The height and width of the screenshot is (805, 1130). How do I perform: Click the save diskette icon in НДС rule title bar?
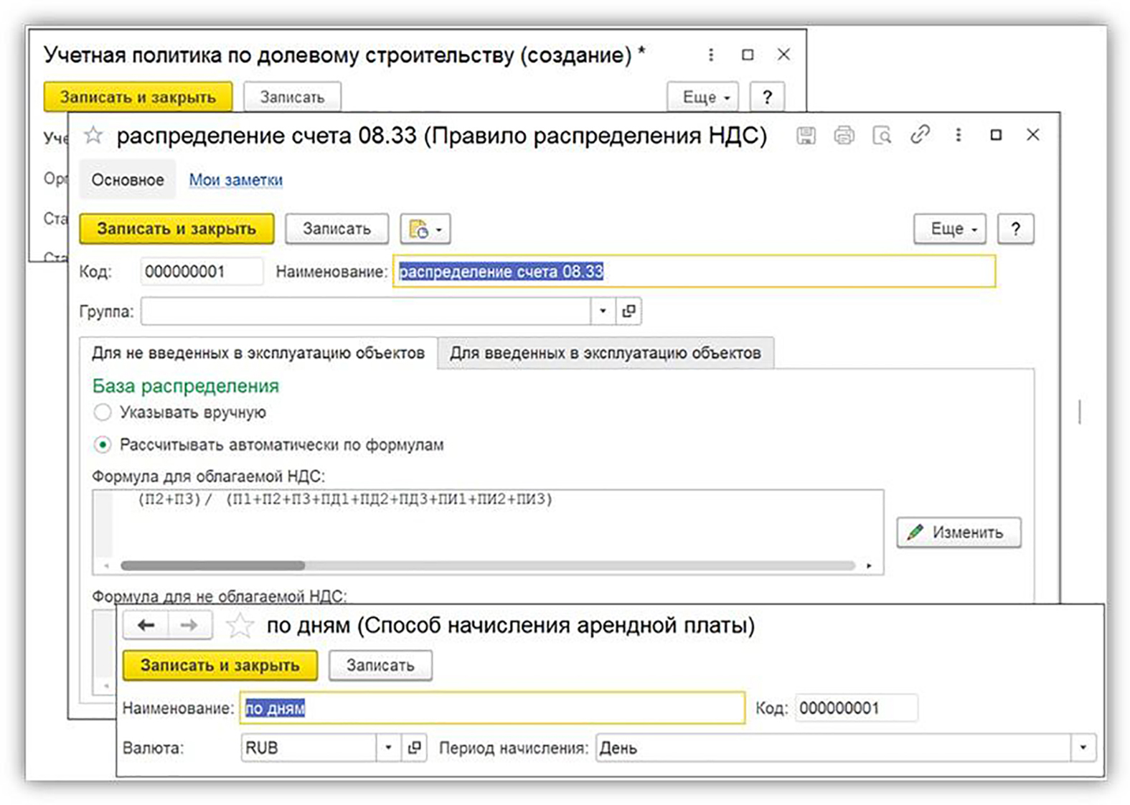(806, 135)
